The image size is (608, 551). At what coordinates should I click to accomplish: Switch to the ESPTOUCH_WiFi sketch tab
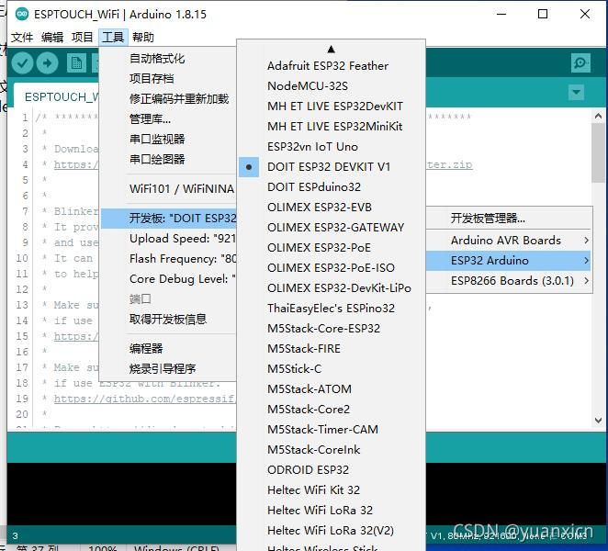click(57, 96)
